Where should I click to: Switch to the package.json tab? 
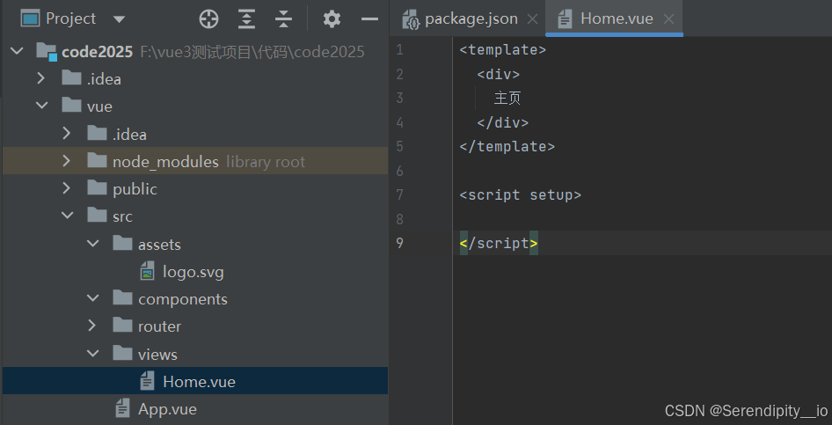471,19
